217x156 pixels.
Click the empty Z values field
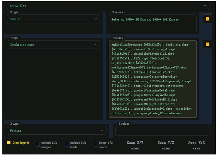point(162,131)
